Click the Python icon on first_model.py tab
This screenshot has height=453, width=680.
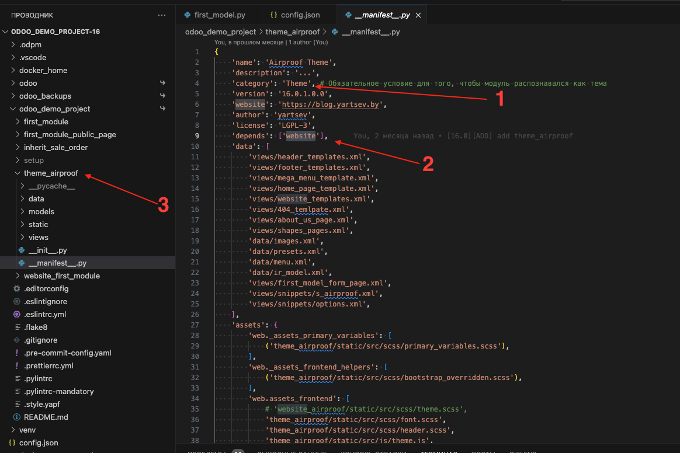click(x=188, y=15)
